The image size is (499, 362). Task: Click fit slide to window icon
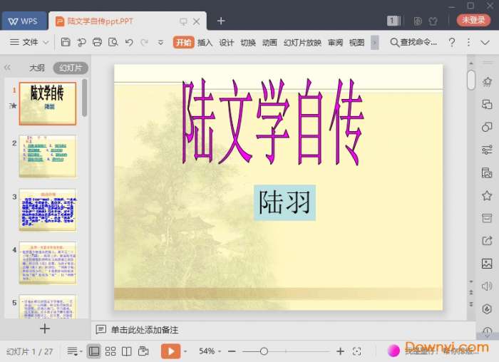tap(357, 351)
